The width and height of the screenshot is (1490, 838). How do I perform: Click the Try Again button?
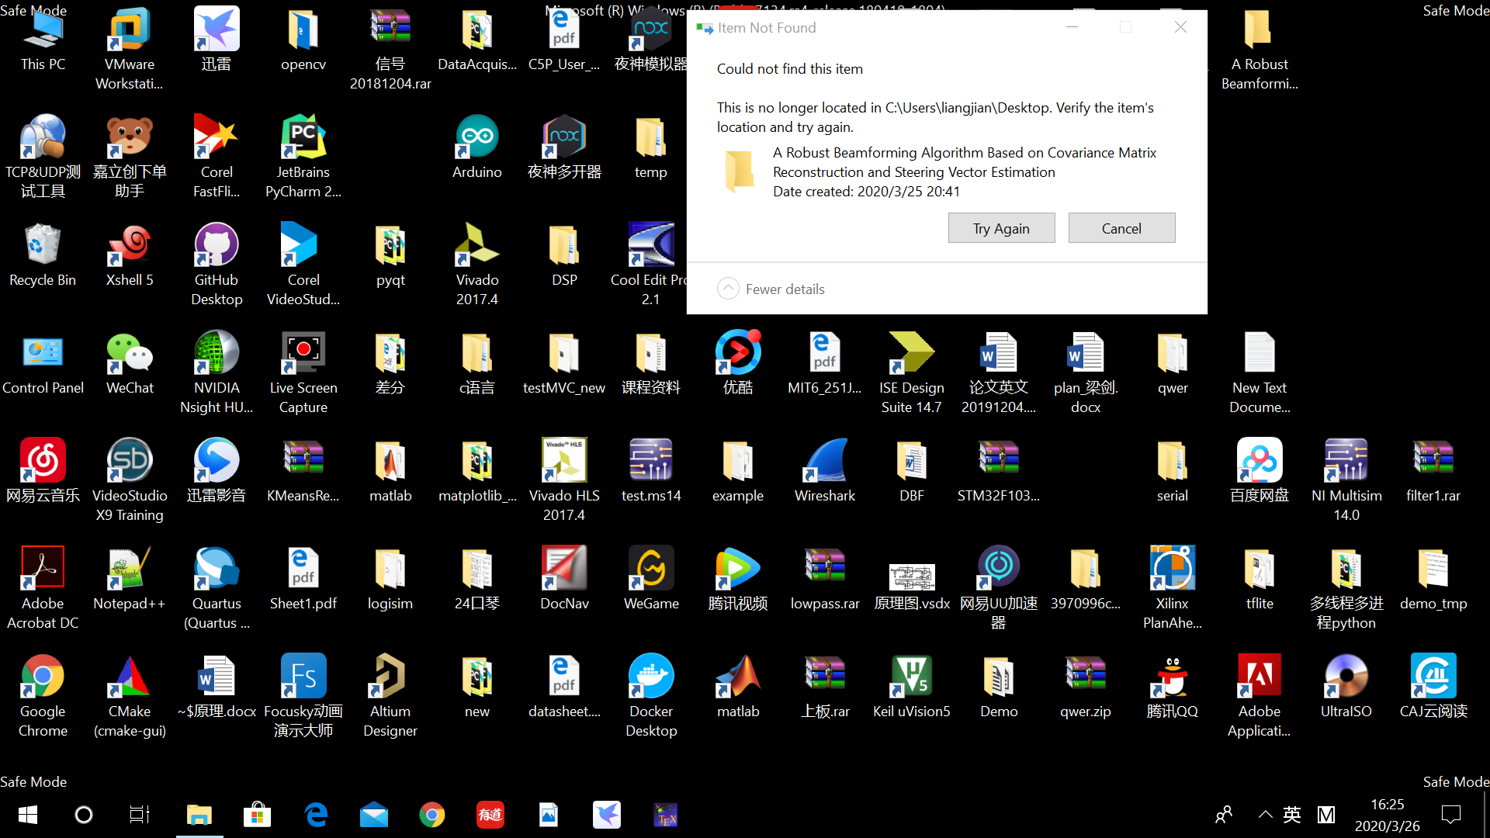[x=1001, y=228]
